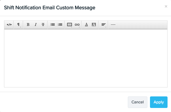171x112 pixels.
Task: Toggle strikethrough text style
Action: point(43,25)
